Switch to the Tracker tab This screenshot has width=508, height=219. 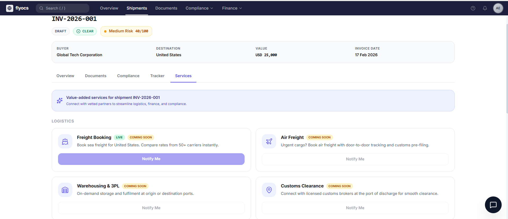point(157,76)
